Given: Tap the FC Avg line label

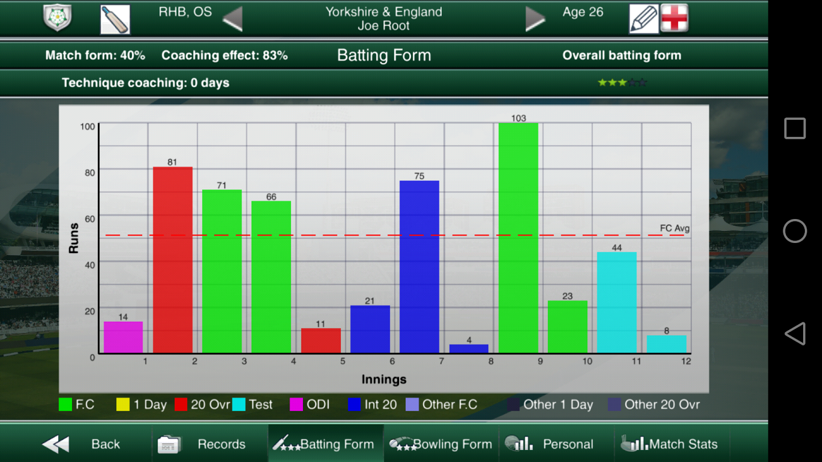Looking at the screenshot, I should point(675,228).
